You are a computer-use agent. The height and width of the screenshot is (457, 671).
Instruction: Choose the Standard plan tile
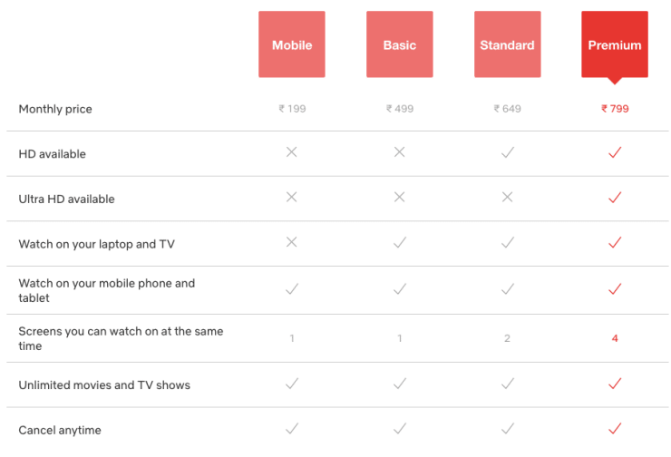coord(507,44)
